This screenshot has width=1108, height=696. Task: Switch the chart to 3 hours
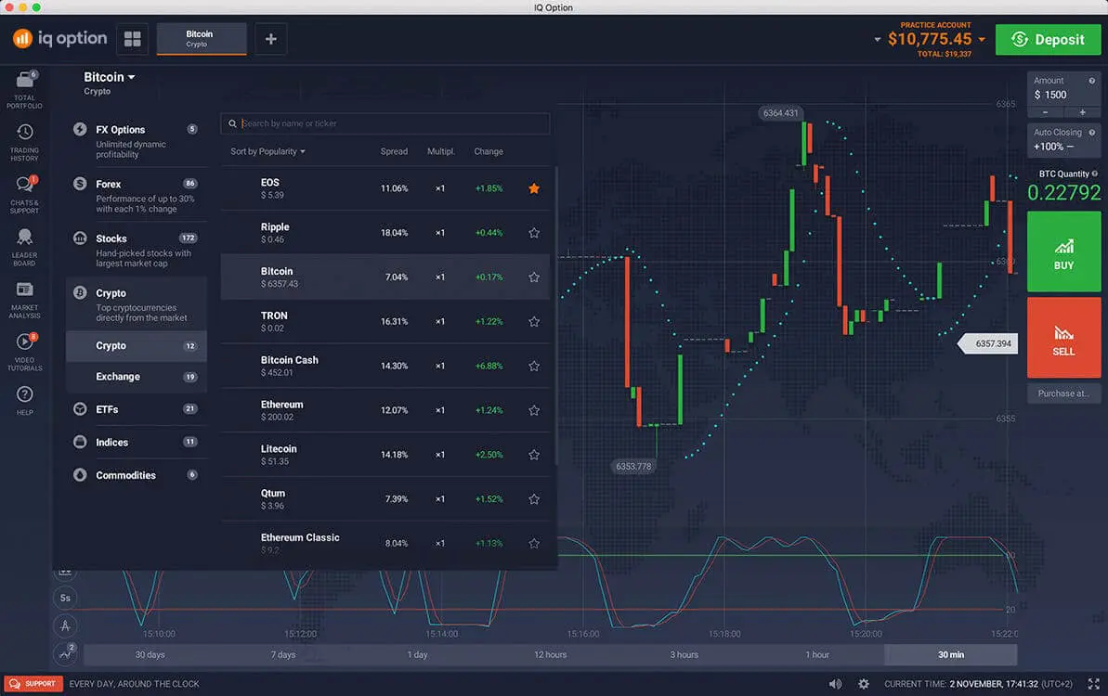pyautogui.click(x=684, y=654)
